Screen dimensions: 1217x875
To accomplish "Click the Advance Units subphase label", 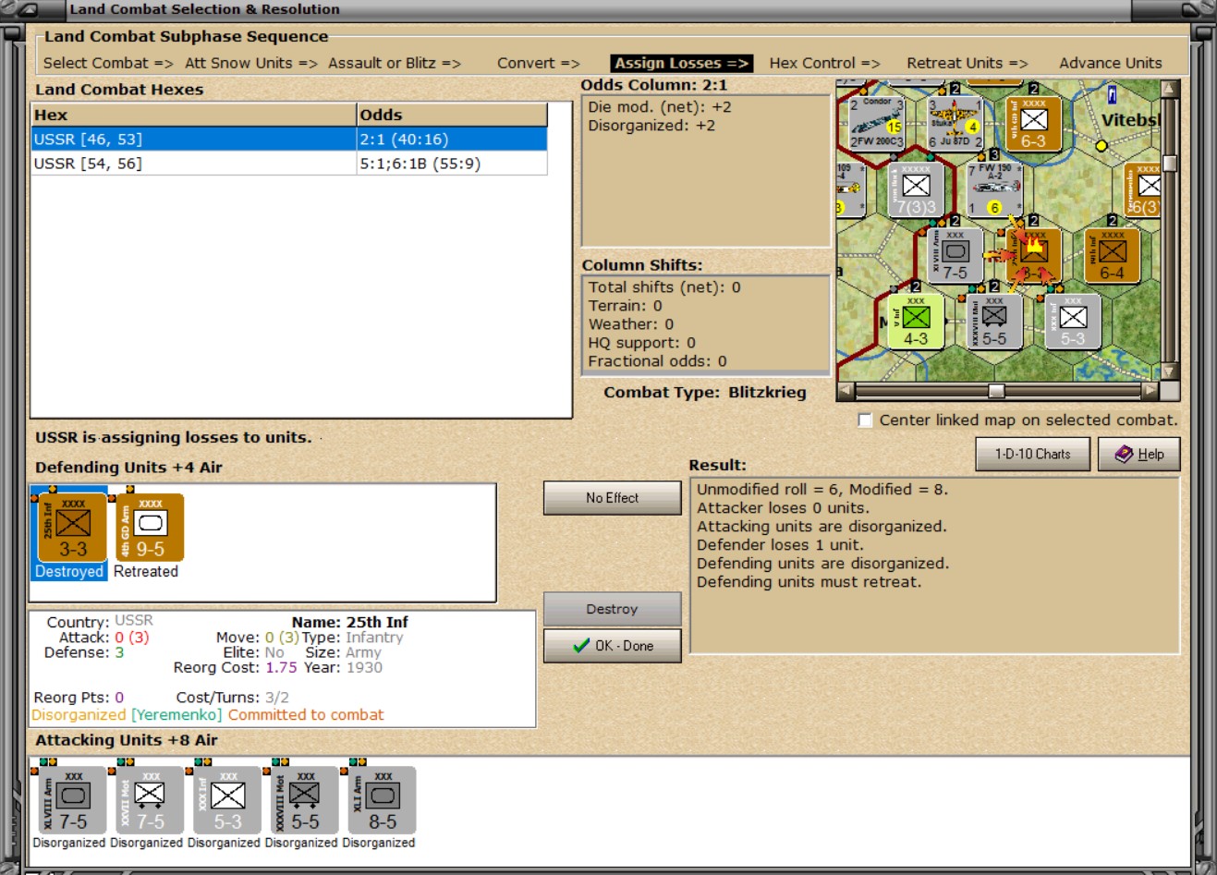I will click(x=1111, y=63).
